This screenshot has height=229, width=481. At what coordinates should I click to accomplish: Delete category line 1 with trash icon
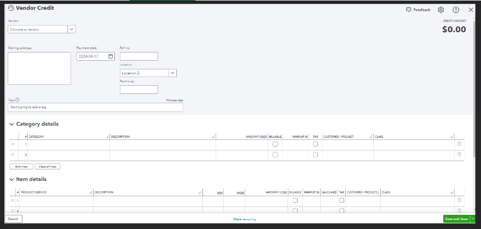459,144
